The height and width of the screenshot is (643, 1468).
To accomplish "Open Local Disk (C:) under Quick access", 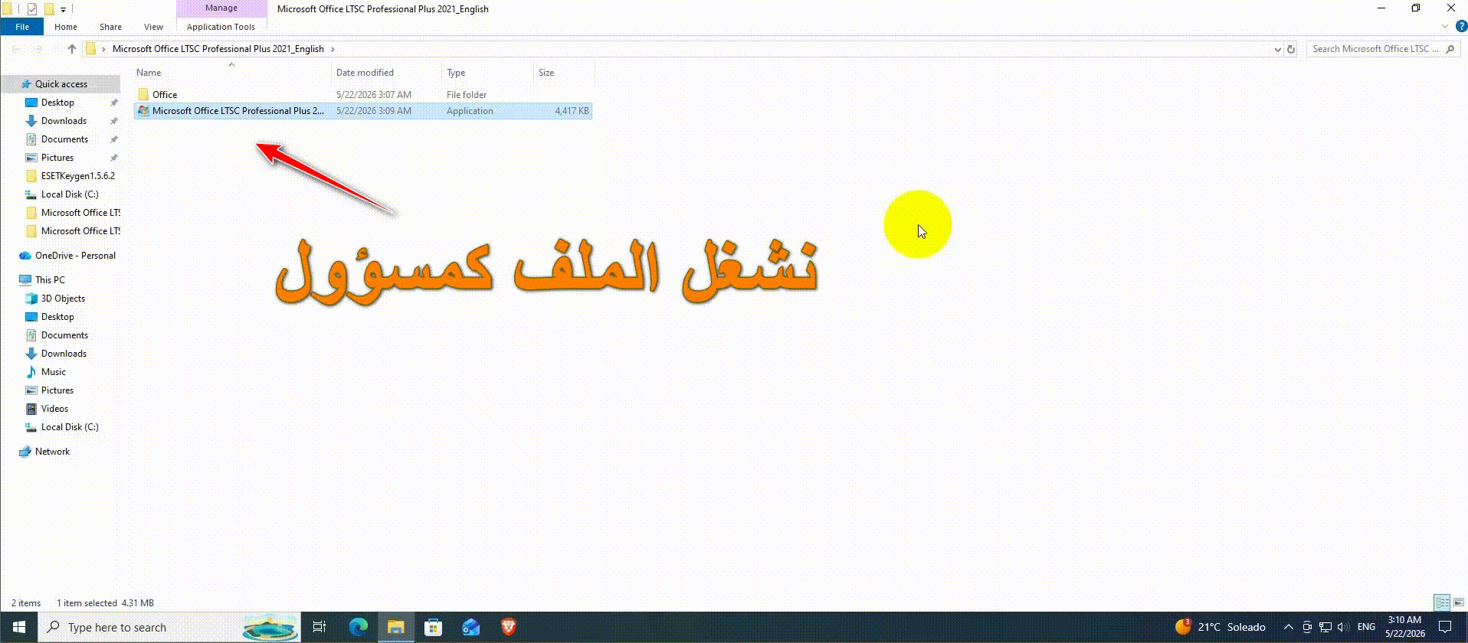I will [70, 194].
